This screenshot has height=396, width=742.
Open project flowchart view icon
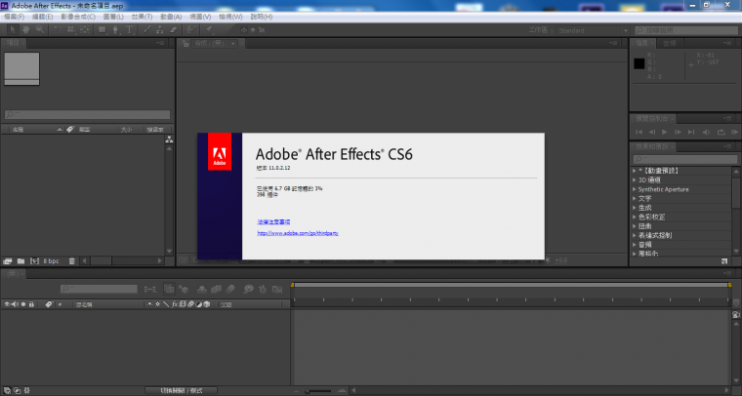168,140
